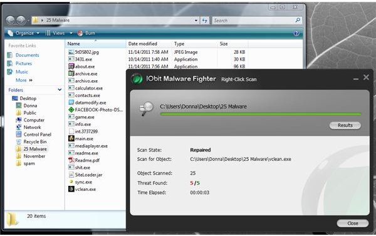
Task: Click the Explorer Search field
Action: point(253,21)
